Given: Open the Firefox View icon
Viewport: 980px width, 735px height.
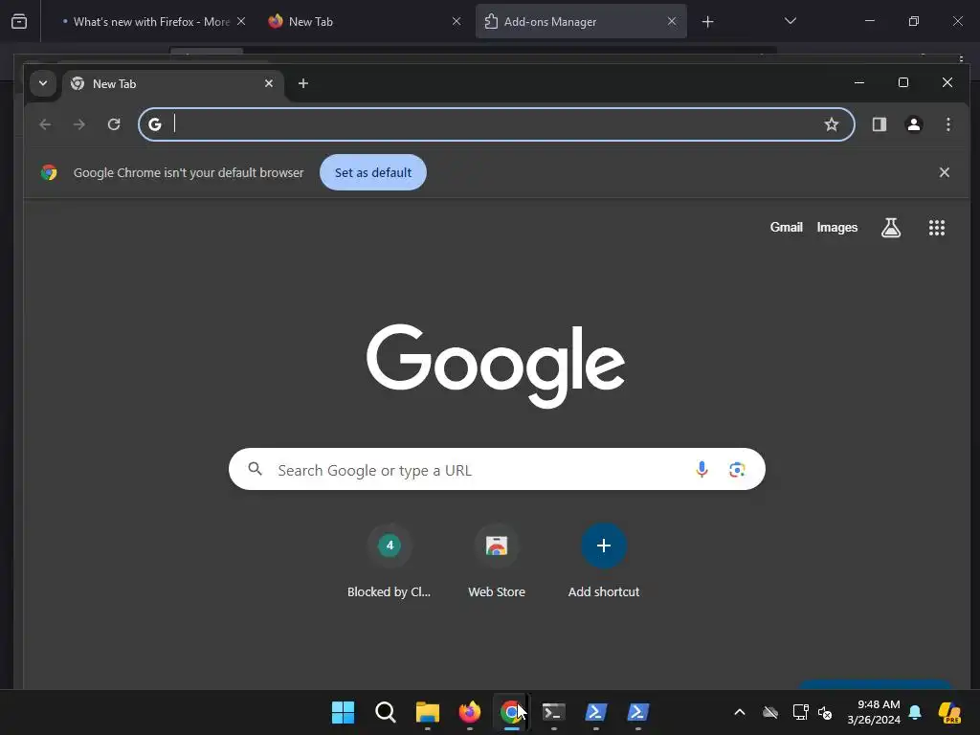Looking at the screenshot, I should click(x=19, y=22).
